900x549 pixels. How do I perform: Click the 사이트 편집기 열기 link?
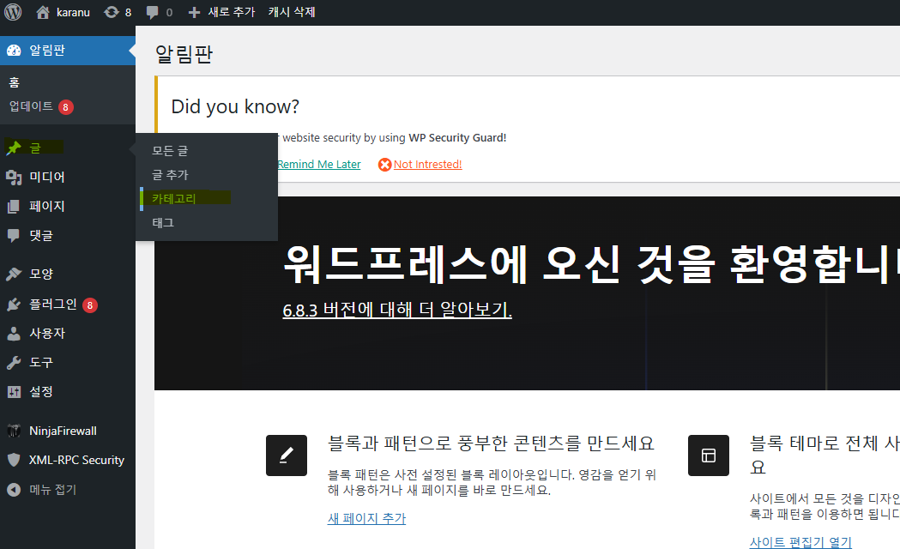click(800, 542)
